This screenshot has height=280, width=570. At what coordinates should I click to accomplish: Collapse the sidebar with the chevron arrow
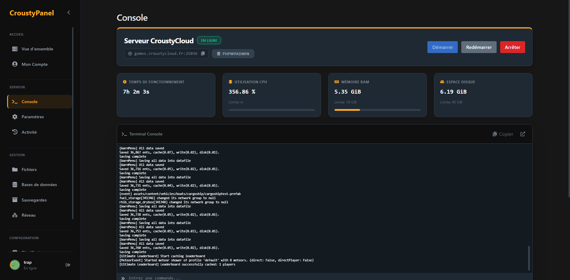(69, 12)
